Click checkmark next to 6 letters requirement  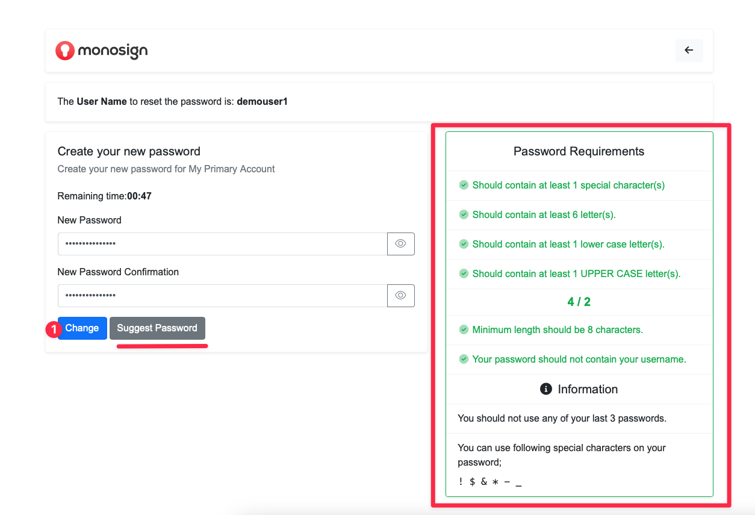pos(464,215)
